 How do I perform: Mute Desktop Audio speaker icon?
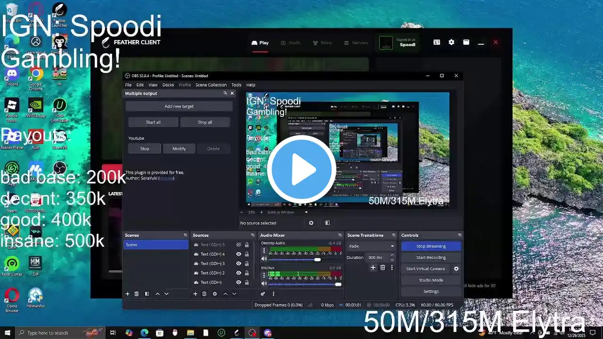coord(264,259)
